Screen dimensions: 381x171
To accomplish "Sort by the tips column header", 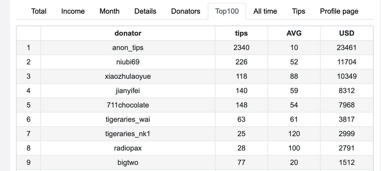I will (241, 33).
